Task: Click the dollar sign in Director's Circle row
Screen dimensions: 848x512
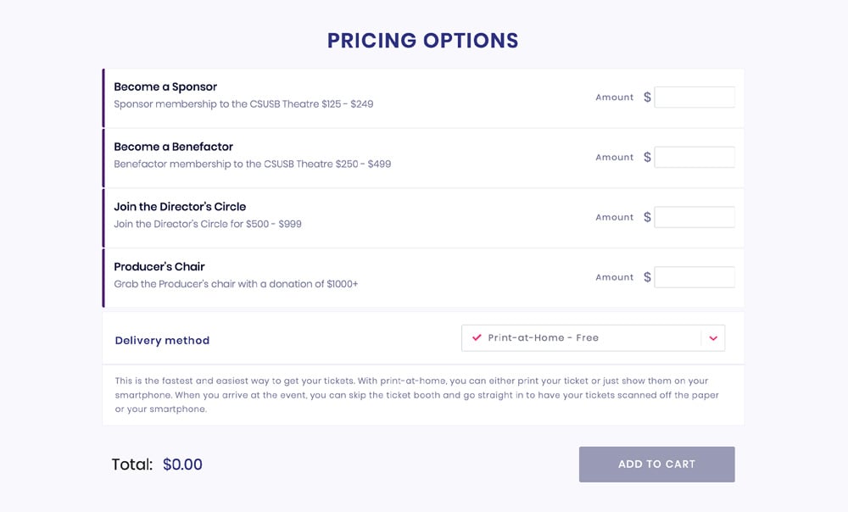Action: (647, 217)
